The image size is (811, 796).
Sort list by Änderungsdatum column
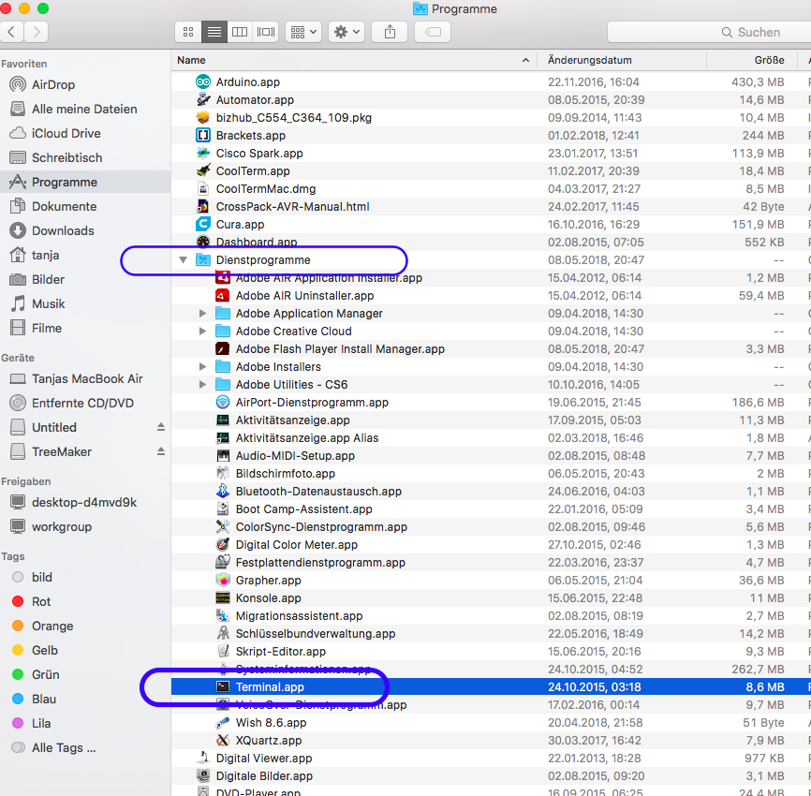click(x=622, y=60)
